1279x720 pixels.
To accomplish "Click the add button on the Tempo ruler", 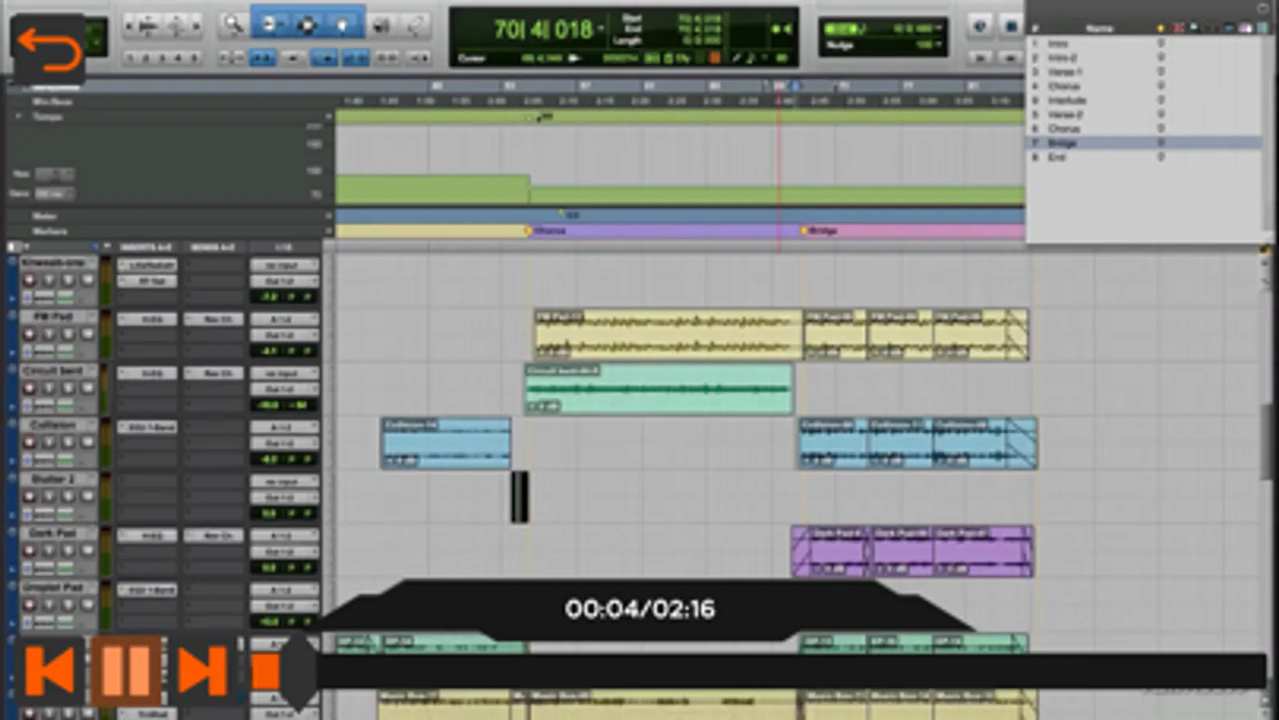I will [x=328, y=117].
